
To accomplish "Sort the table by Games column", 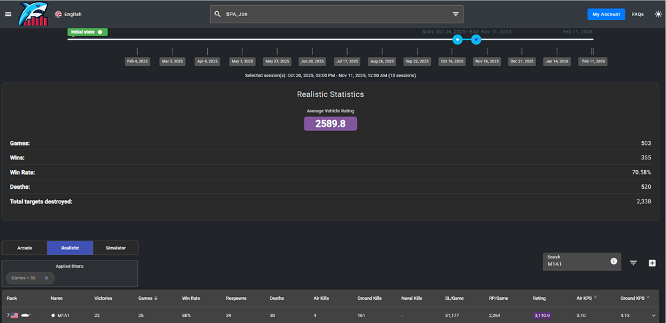I will [147, 298].
